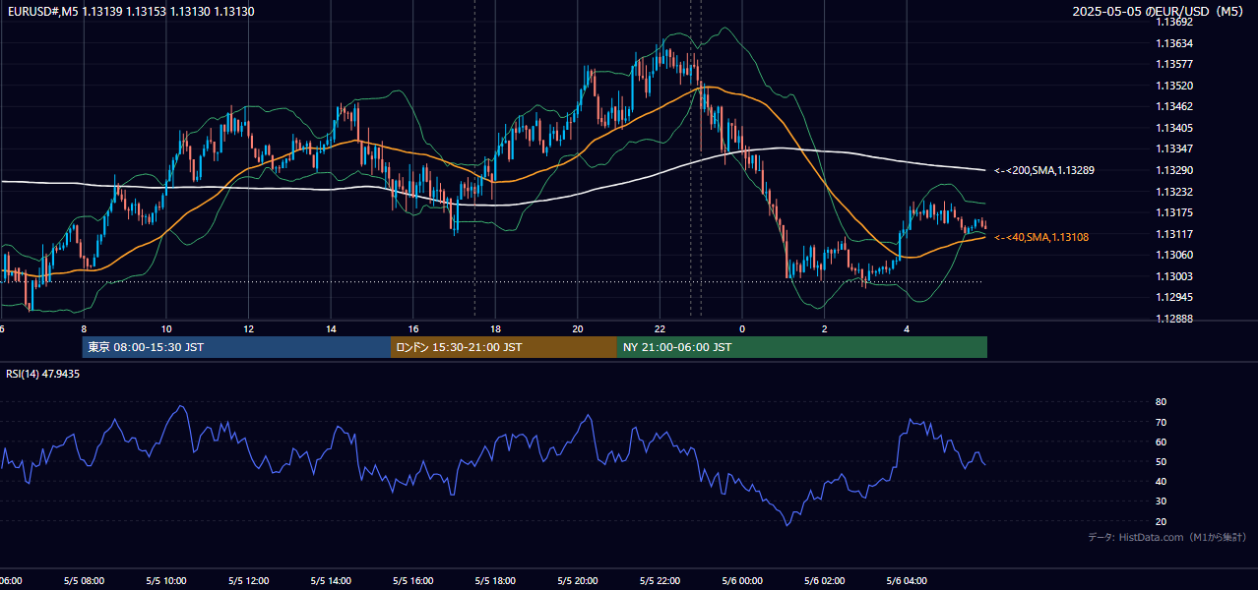The width and height of the screenshot is (1258, 590).
Task: Click the 5/6 04:00 bottom time label
Action: 907,581
